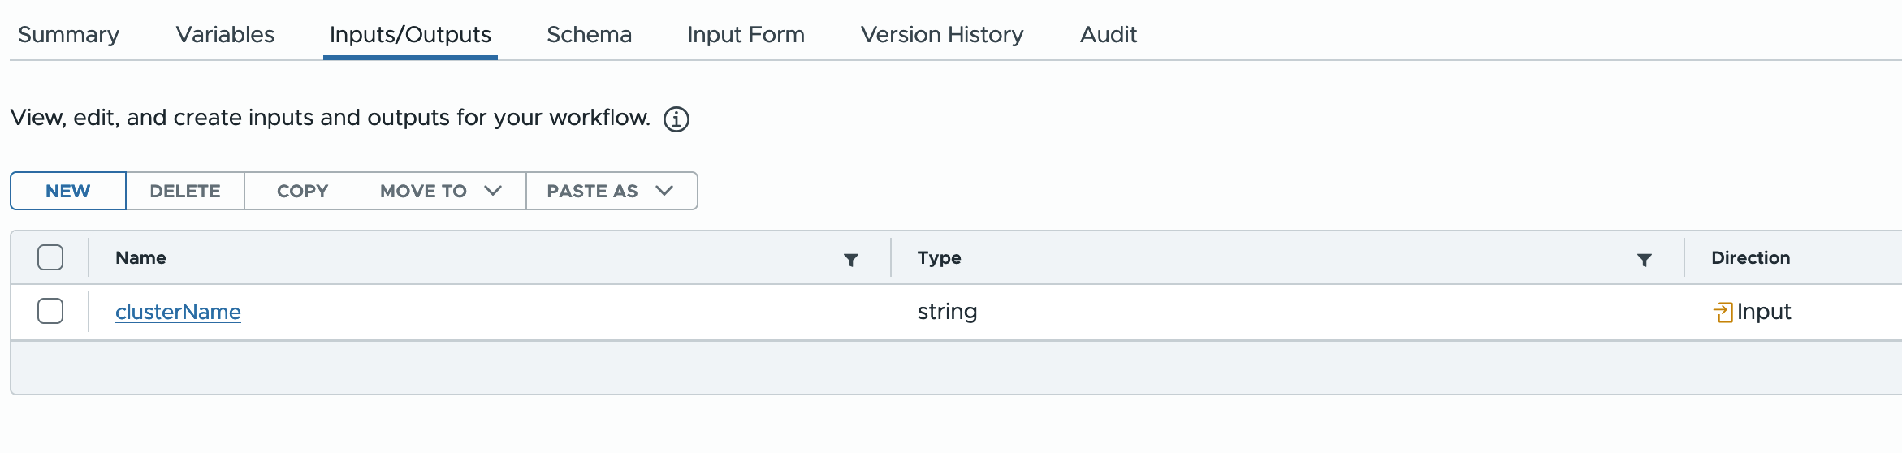Go to the Version History tab
Image resolution: width=1902 pixels, height=453 pixels.
pyautogui.click(x=942, y=35)
